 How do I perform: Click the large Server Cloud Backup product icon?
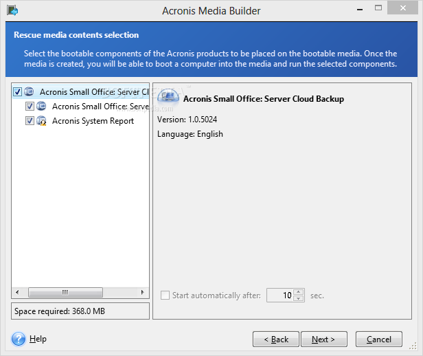(x=168, y=97)
